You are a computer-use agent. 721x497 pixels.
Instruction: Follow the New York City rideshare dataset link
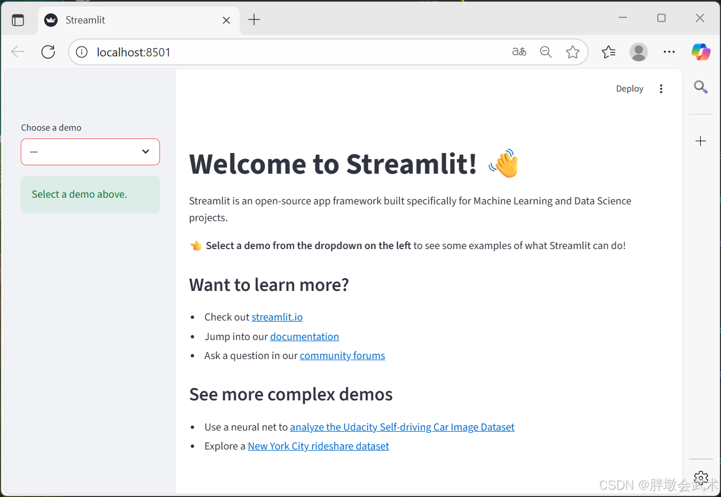pyautogui.click(x=318, y=446)
